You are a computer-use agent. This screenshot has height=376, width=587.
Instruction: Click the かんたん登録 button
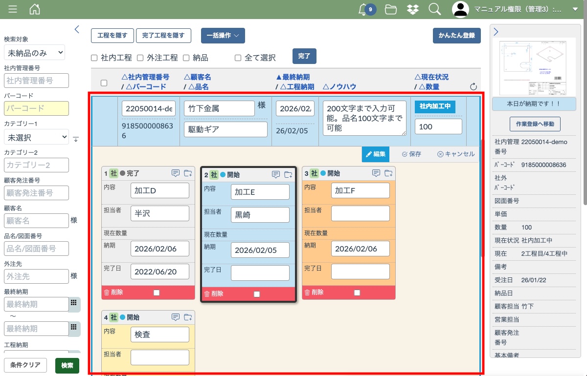coord(456,36)
